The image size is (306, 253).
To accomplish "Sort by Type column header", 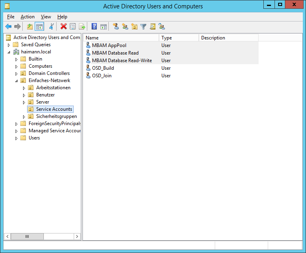I will (x=179, y=38).
